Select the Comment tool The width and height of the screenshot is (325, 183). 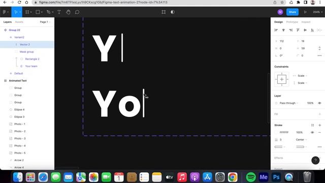tap(77, 12)
